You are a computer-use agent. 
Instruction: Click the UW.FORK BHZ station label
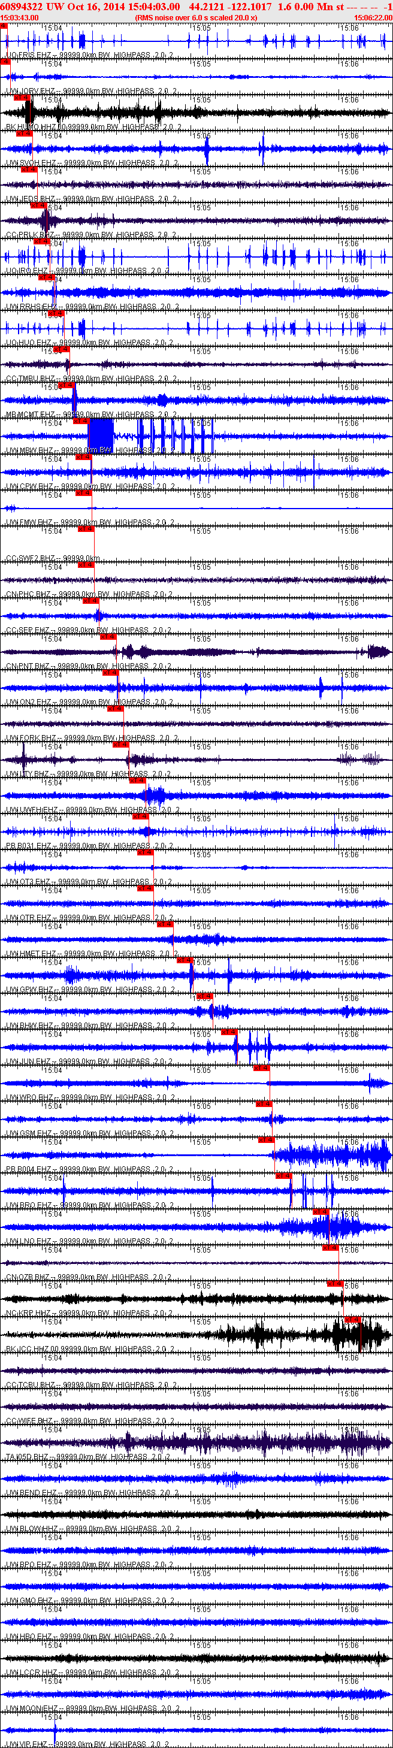tap(92, 738)
